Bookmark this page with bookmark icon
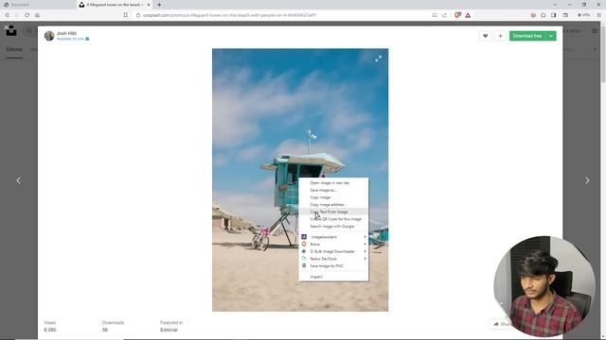 (126, 15)
